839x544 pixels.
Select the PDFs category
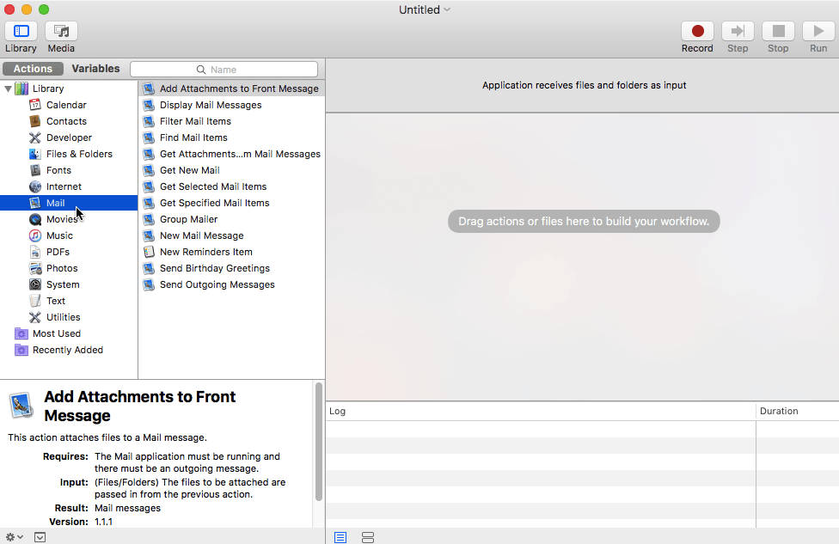click(58, 252)
